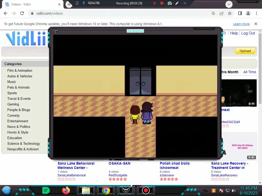Viewport: 262px width, 196px height.
Task: Open the Learn more update link
Action: [x=241, y=24]
